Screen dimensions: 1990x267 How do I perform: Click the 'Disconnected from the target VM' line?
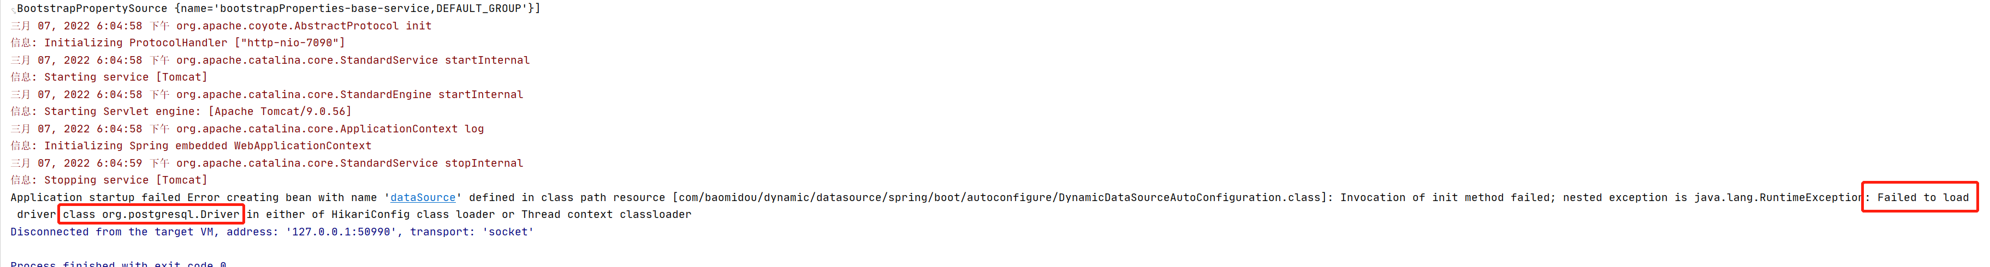click(x=272, y=232)
